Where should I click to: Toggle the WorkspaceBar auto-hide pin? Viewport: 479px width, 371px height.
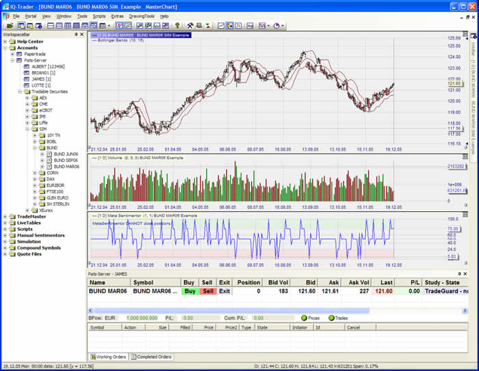coord(76,34)
